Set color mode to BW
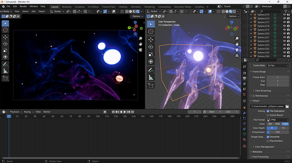 tap(270, 124)
